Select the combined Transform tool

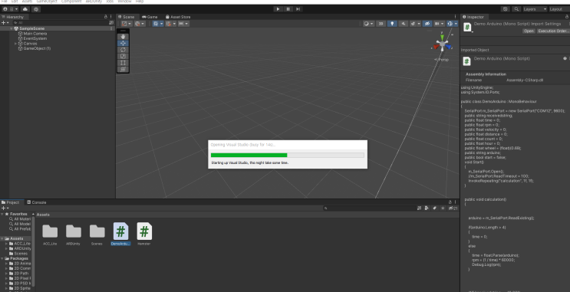123,69
